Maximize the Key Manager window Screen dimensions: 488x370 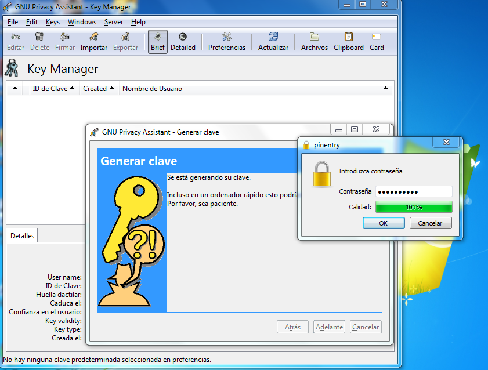pos(363,5)
